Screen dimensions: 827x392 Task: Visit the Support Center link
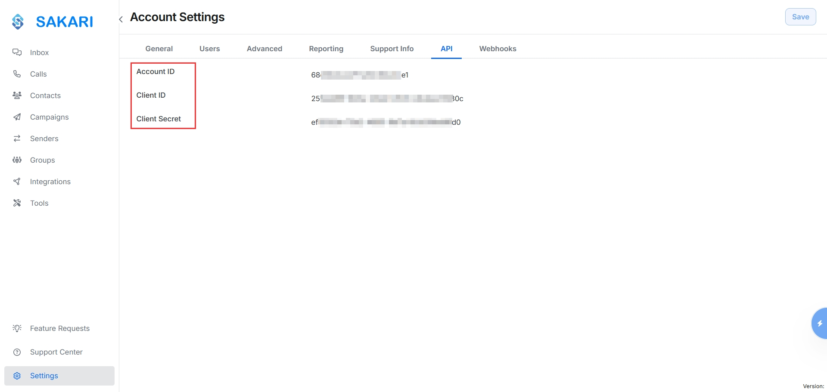coord(56,352)
